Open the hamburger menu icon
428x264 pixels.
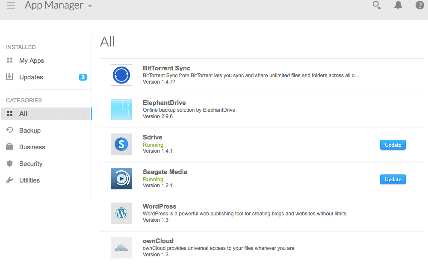pyautogui.click(x=11, y=5)
